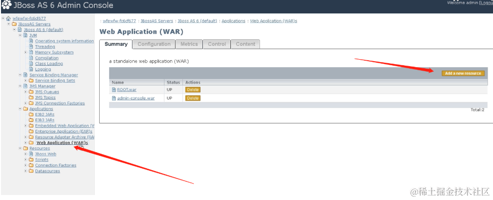
Task: Click the Applications folder icon in tree
Action: (x=25, y=109)
